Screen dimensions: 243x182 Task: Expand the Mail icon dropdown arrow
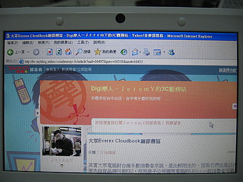[140, 52]
